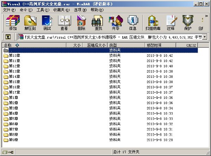The width and height of the screenshot is (211, 156).
Task: Click the folder icon of 第1章
Action: click(x=6, y=98)
